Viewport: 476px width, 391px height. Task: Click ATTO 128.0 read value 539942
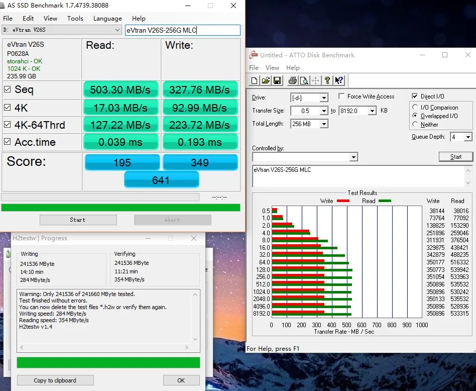click(459, 270)
